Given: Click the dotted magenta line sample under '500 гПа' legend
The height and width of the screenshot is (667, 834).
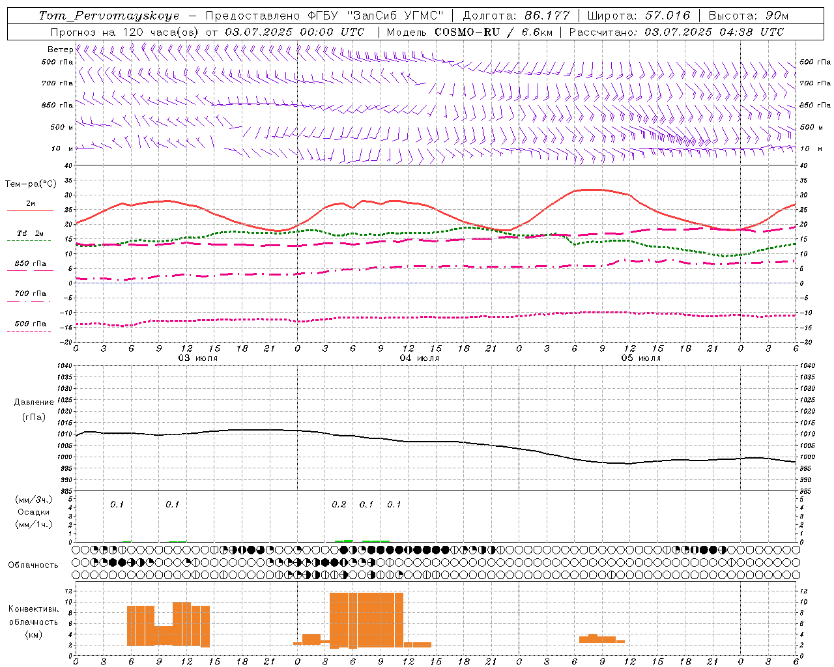Looking at the screenshot, I should pos(29,332).
